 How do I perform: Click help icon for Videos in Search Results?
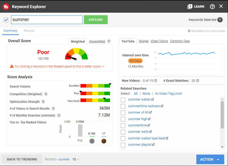pos(53,108)
